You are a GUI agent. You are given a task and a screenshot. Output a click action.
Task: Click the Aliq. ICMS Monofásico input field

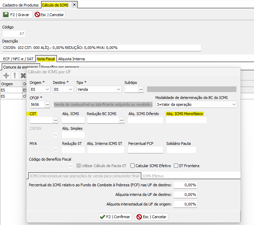point(186,120)
